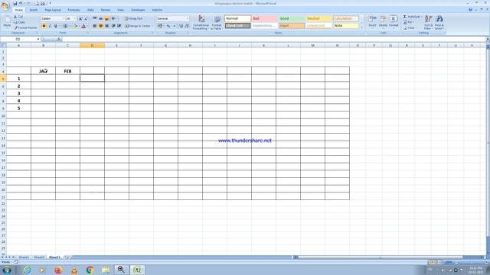Select the Sheet1 worksheet tab
The height and width of the screenshot is (275, 490).
[24, 257]
